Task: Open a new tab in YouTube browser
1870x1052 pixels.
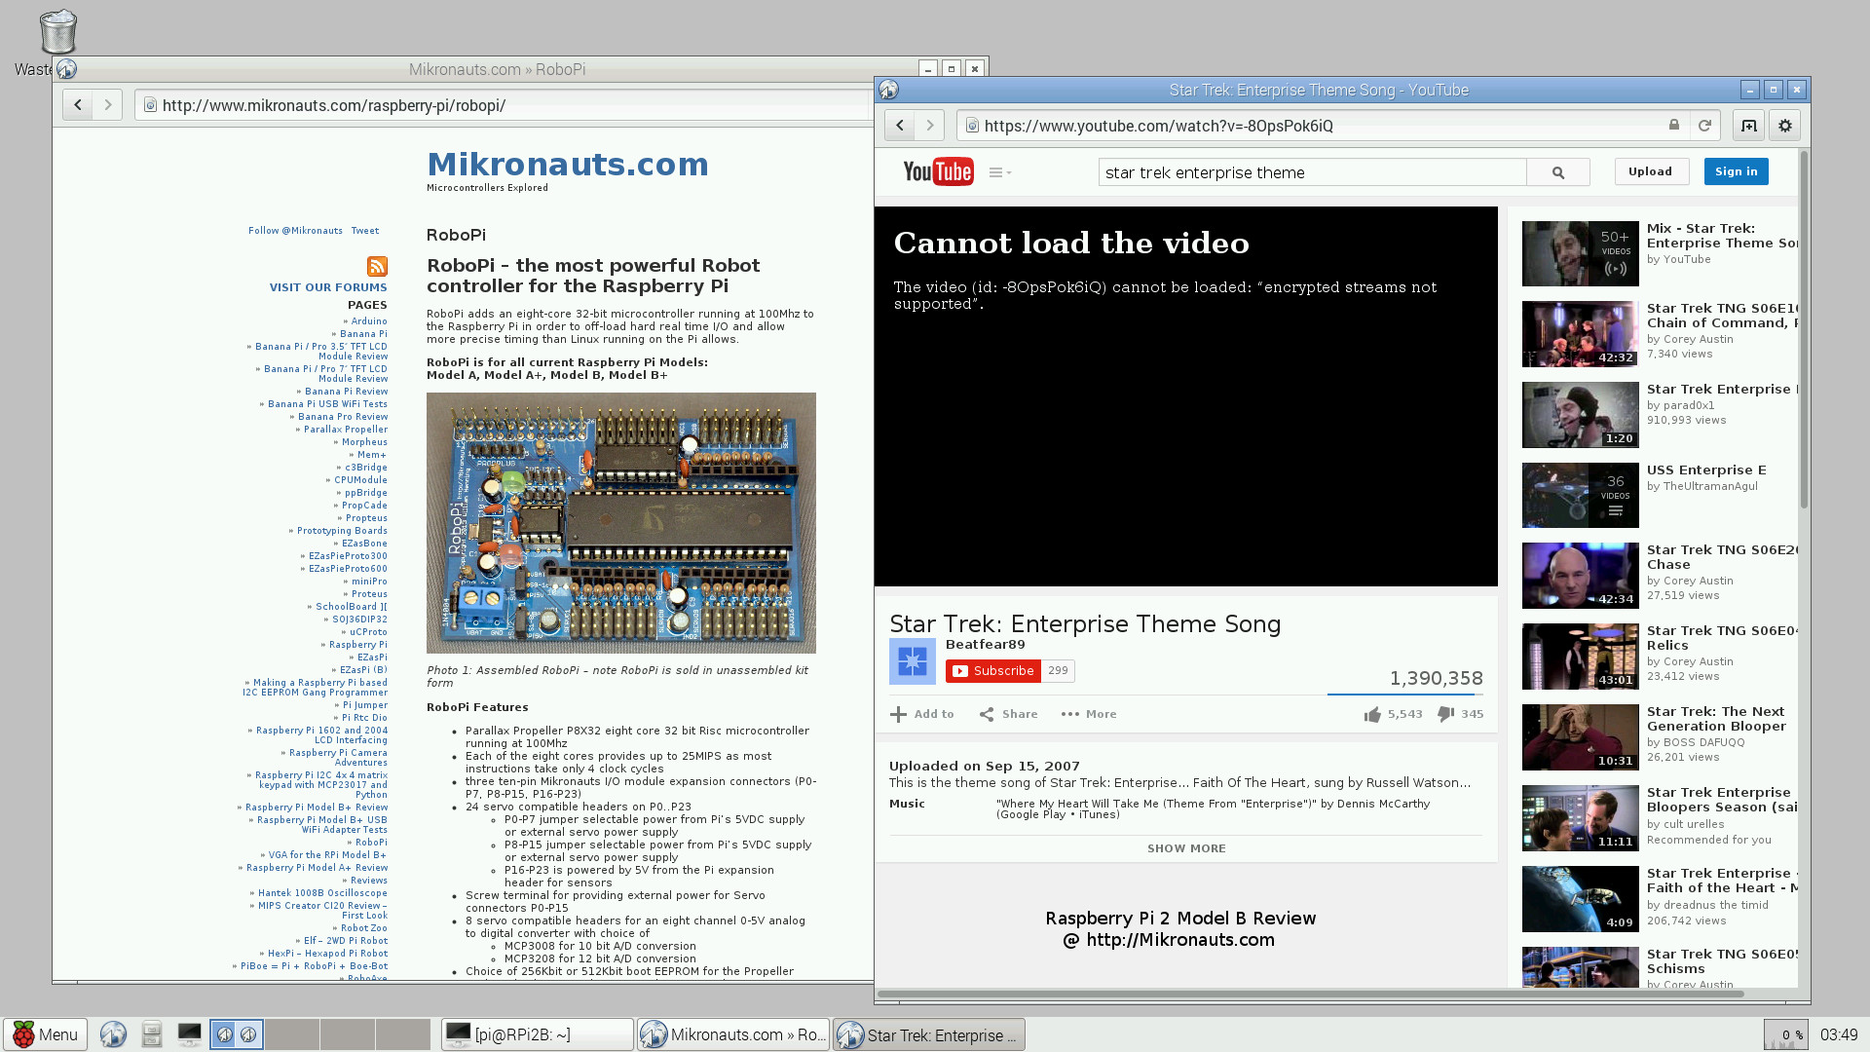Action: point(1749,126)
